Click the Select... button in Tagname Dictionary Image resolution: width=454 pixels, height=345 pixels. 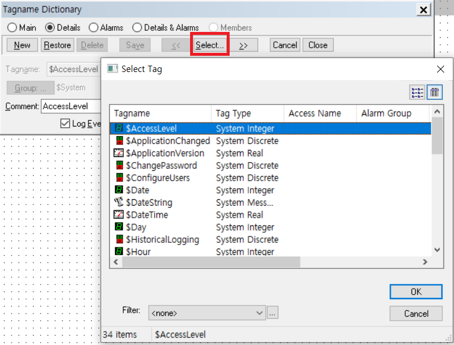point(210,45)
